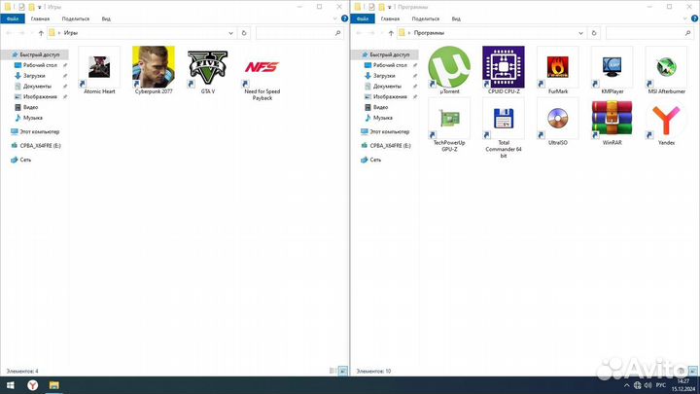700x394 pixels.
Task: Select Этот компьютер in Игры window sidebar
Action: click(36, 131)
